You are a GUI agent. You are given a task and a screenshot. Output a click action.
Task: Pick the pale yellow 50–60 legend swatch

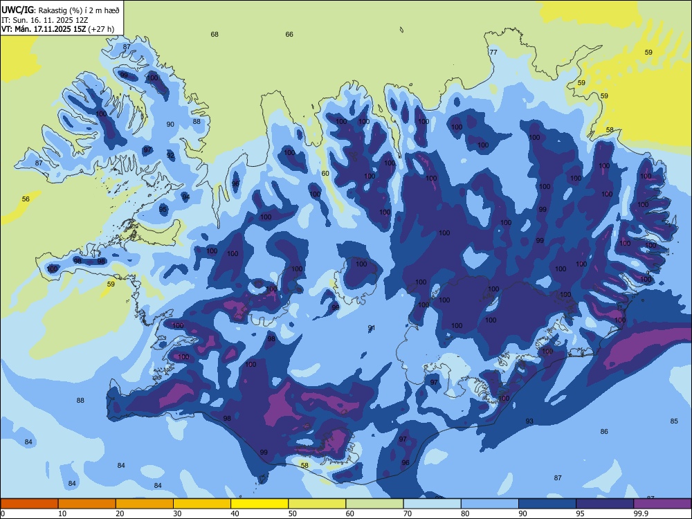[318, 504]
